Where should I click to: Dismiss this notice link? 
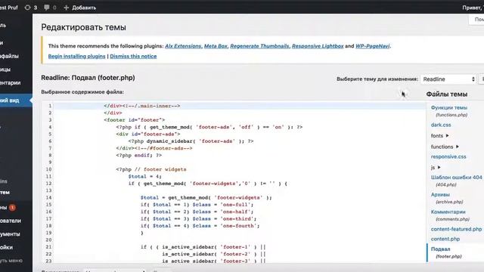pyautogui.click(x=133, y=56)
